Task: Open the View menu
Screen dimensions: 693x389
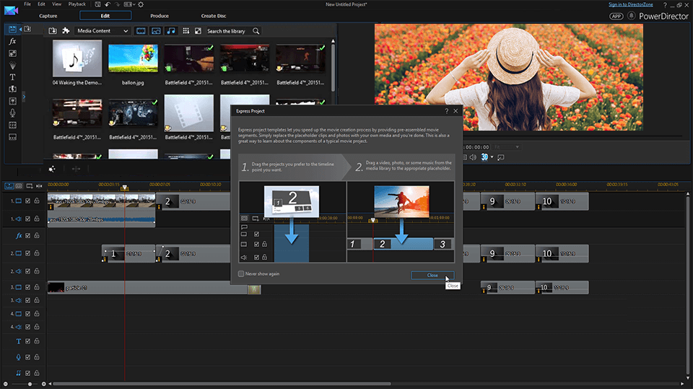Action: pos(56,4)
